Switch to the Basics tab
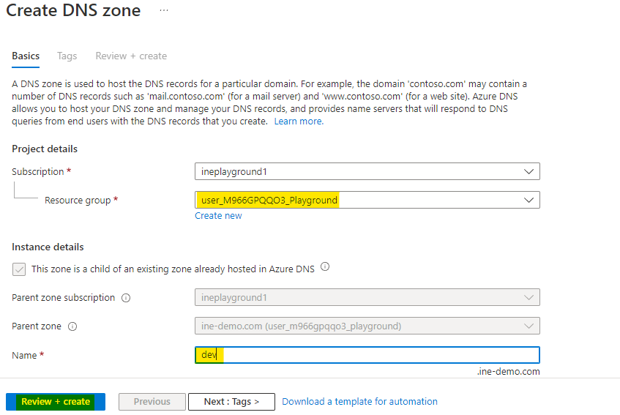Image resolution: width=620 pixels, height=415 pixels. [26, 56]
